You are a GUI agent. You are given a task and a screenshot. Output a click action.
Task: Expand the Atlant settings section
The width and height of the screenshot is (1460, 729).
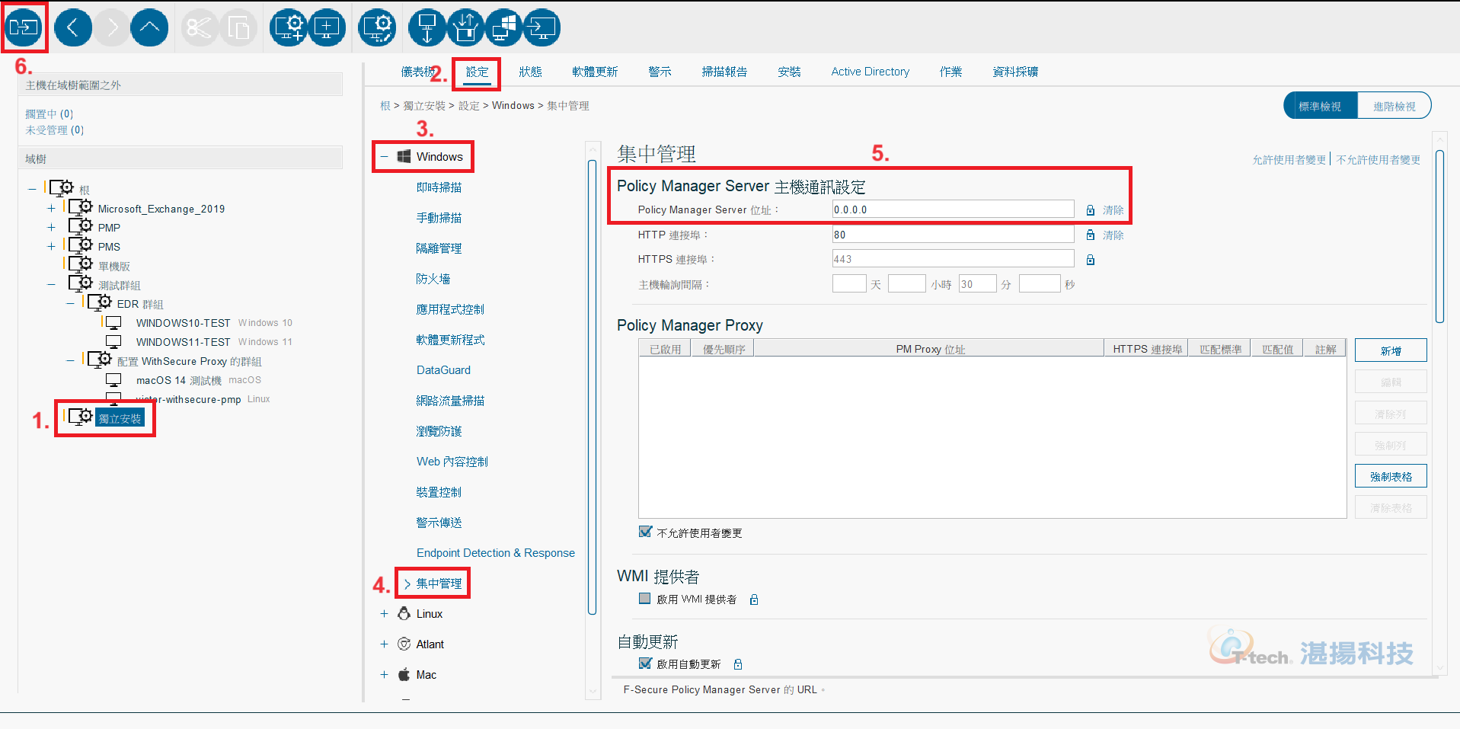(x=385, y=644)
